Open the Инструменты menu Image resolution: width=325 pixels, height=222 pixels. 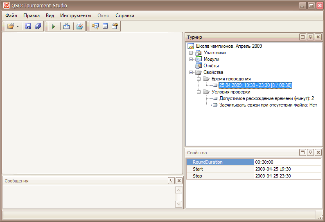(75, 16)
